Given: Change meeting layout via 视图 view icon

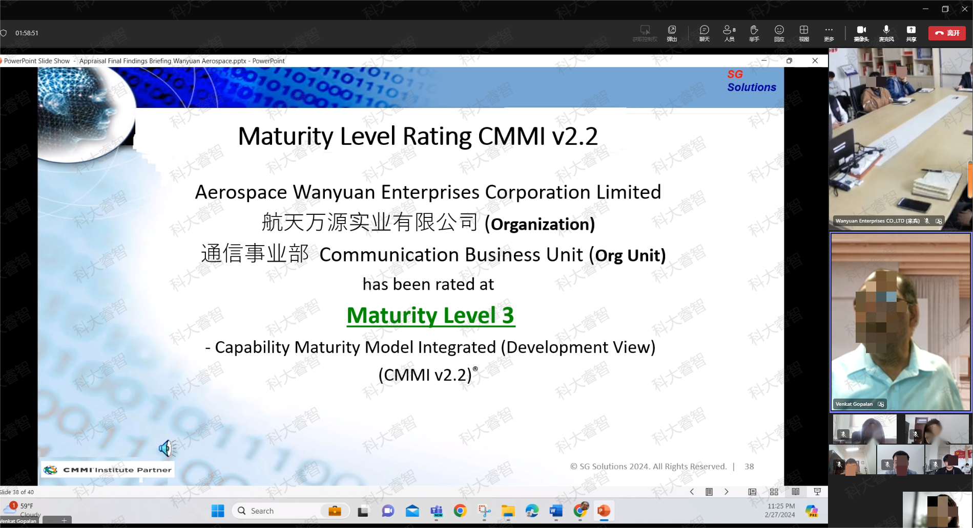Looking at the screenshot, I should click(804, 33).
